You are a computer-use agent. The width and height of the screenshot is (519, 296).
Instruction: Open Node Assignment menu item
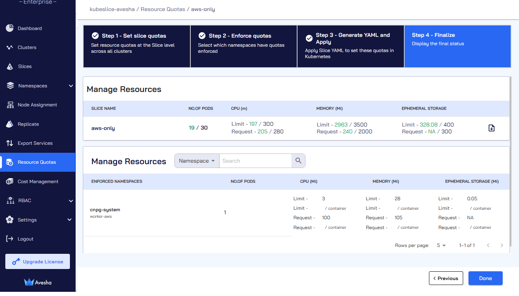pos(38,105)
